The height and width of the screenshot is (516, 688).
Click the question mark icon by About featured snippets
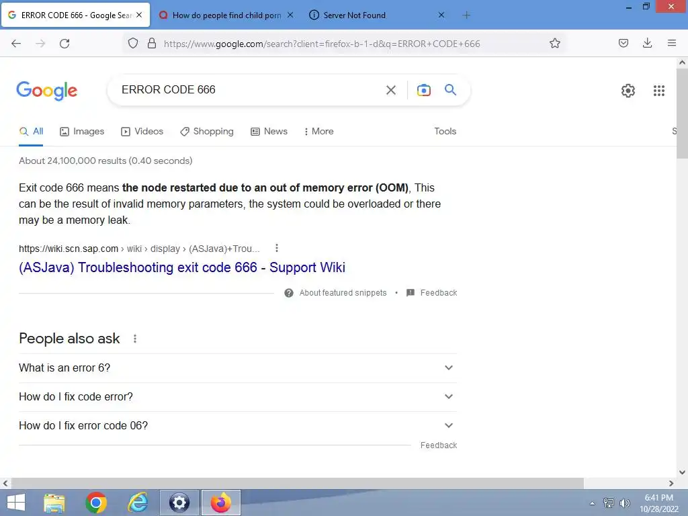tap(289, 293)
